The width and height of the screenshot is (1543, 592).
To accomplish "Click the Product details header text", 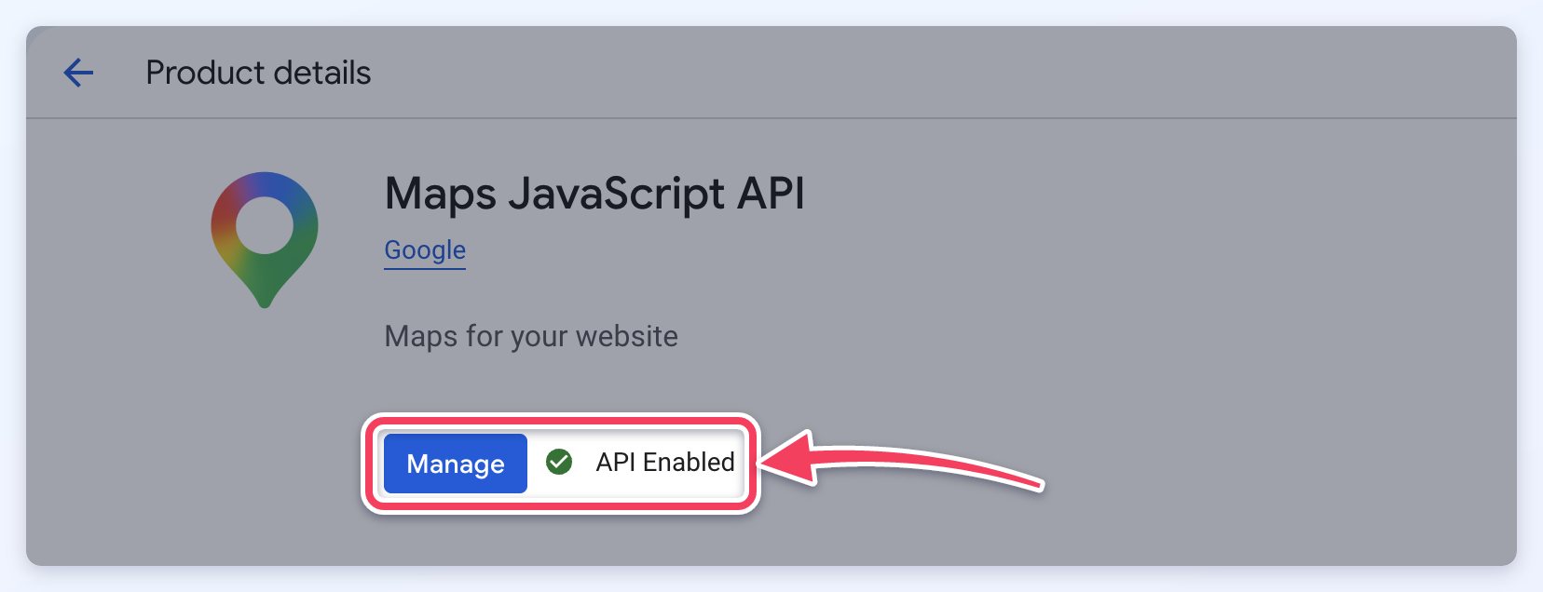I will click(258, 73).
